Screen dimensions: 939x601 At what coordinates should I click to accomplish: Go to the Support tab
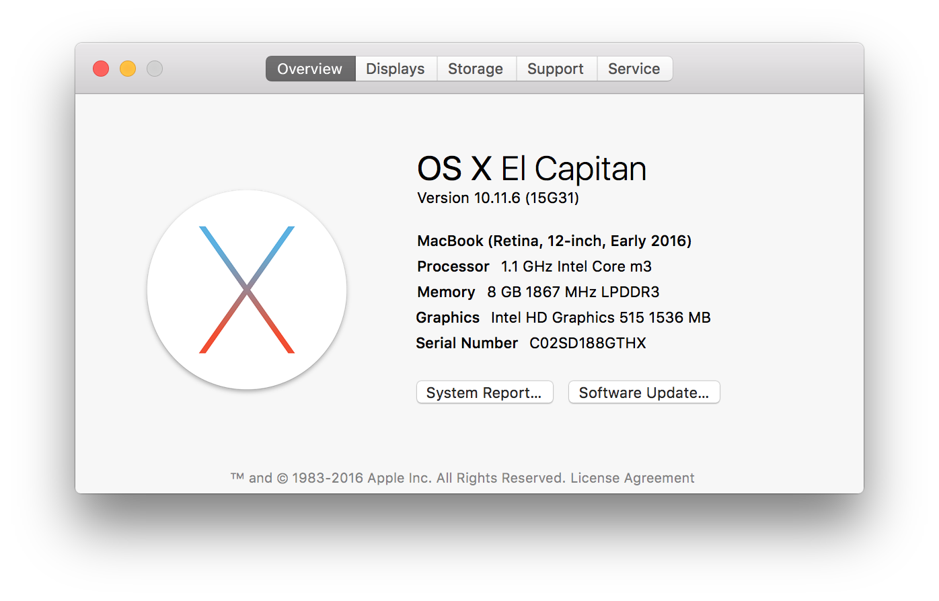pos(556,69)
